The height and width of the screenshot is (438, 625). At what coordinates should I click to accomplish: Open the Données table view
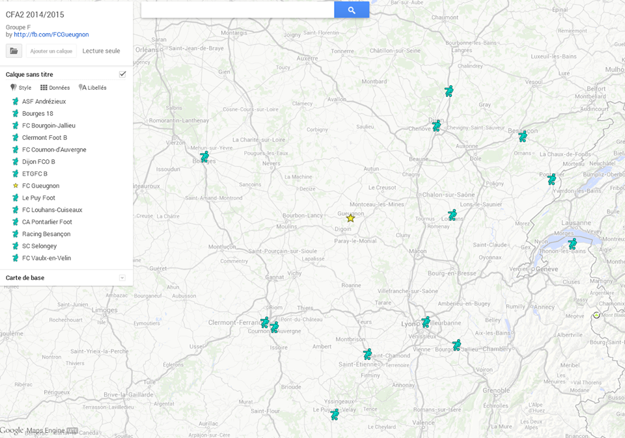click(x=55, y=88)
